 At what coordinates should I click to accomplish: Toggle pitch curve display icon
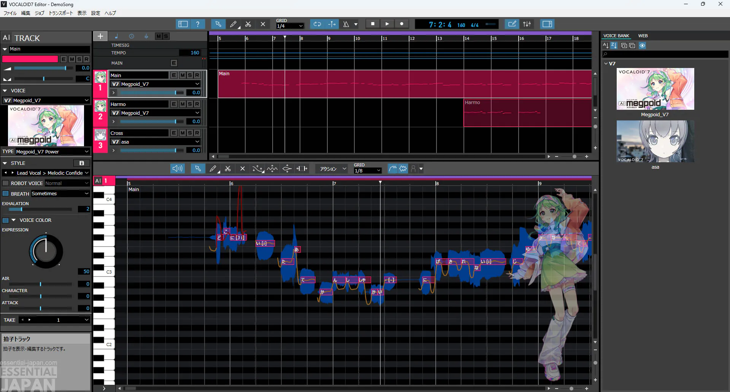click(x=393, y=169)
